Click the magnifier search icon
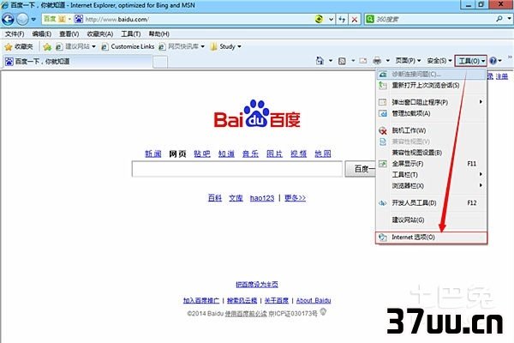 click(499, 19)
